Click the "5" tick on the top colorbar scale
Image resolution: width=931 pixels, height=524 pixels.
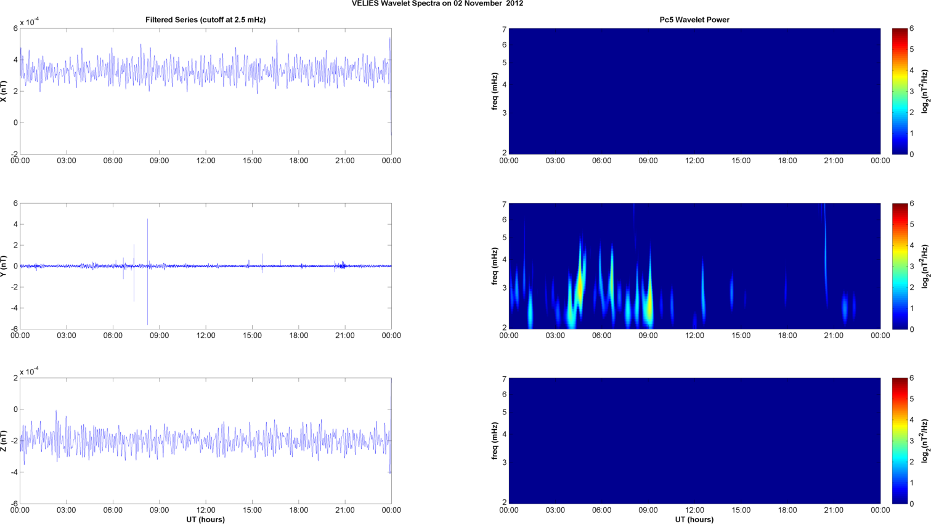(x=912, y=49)
